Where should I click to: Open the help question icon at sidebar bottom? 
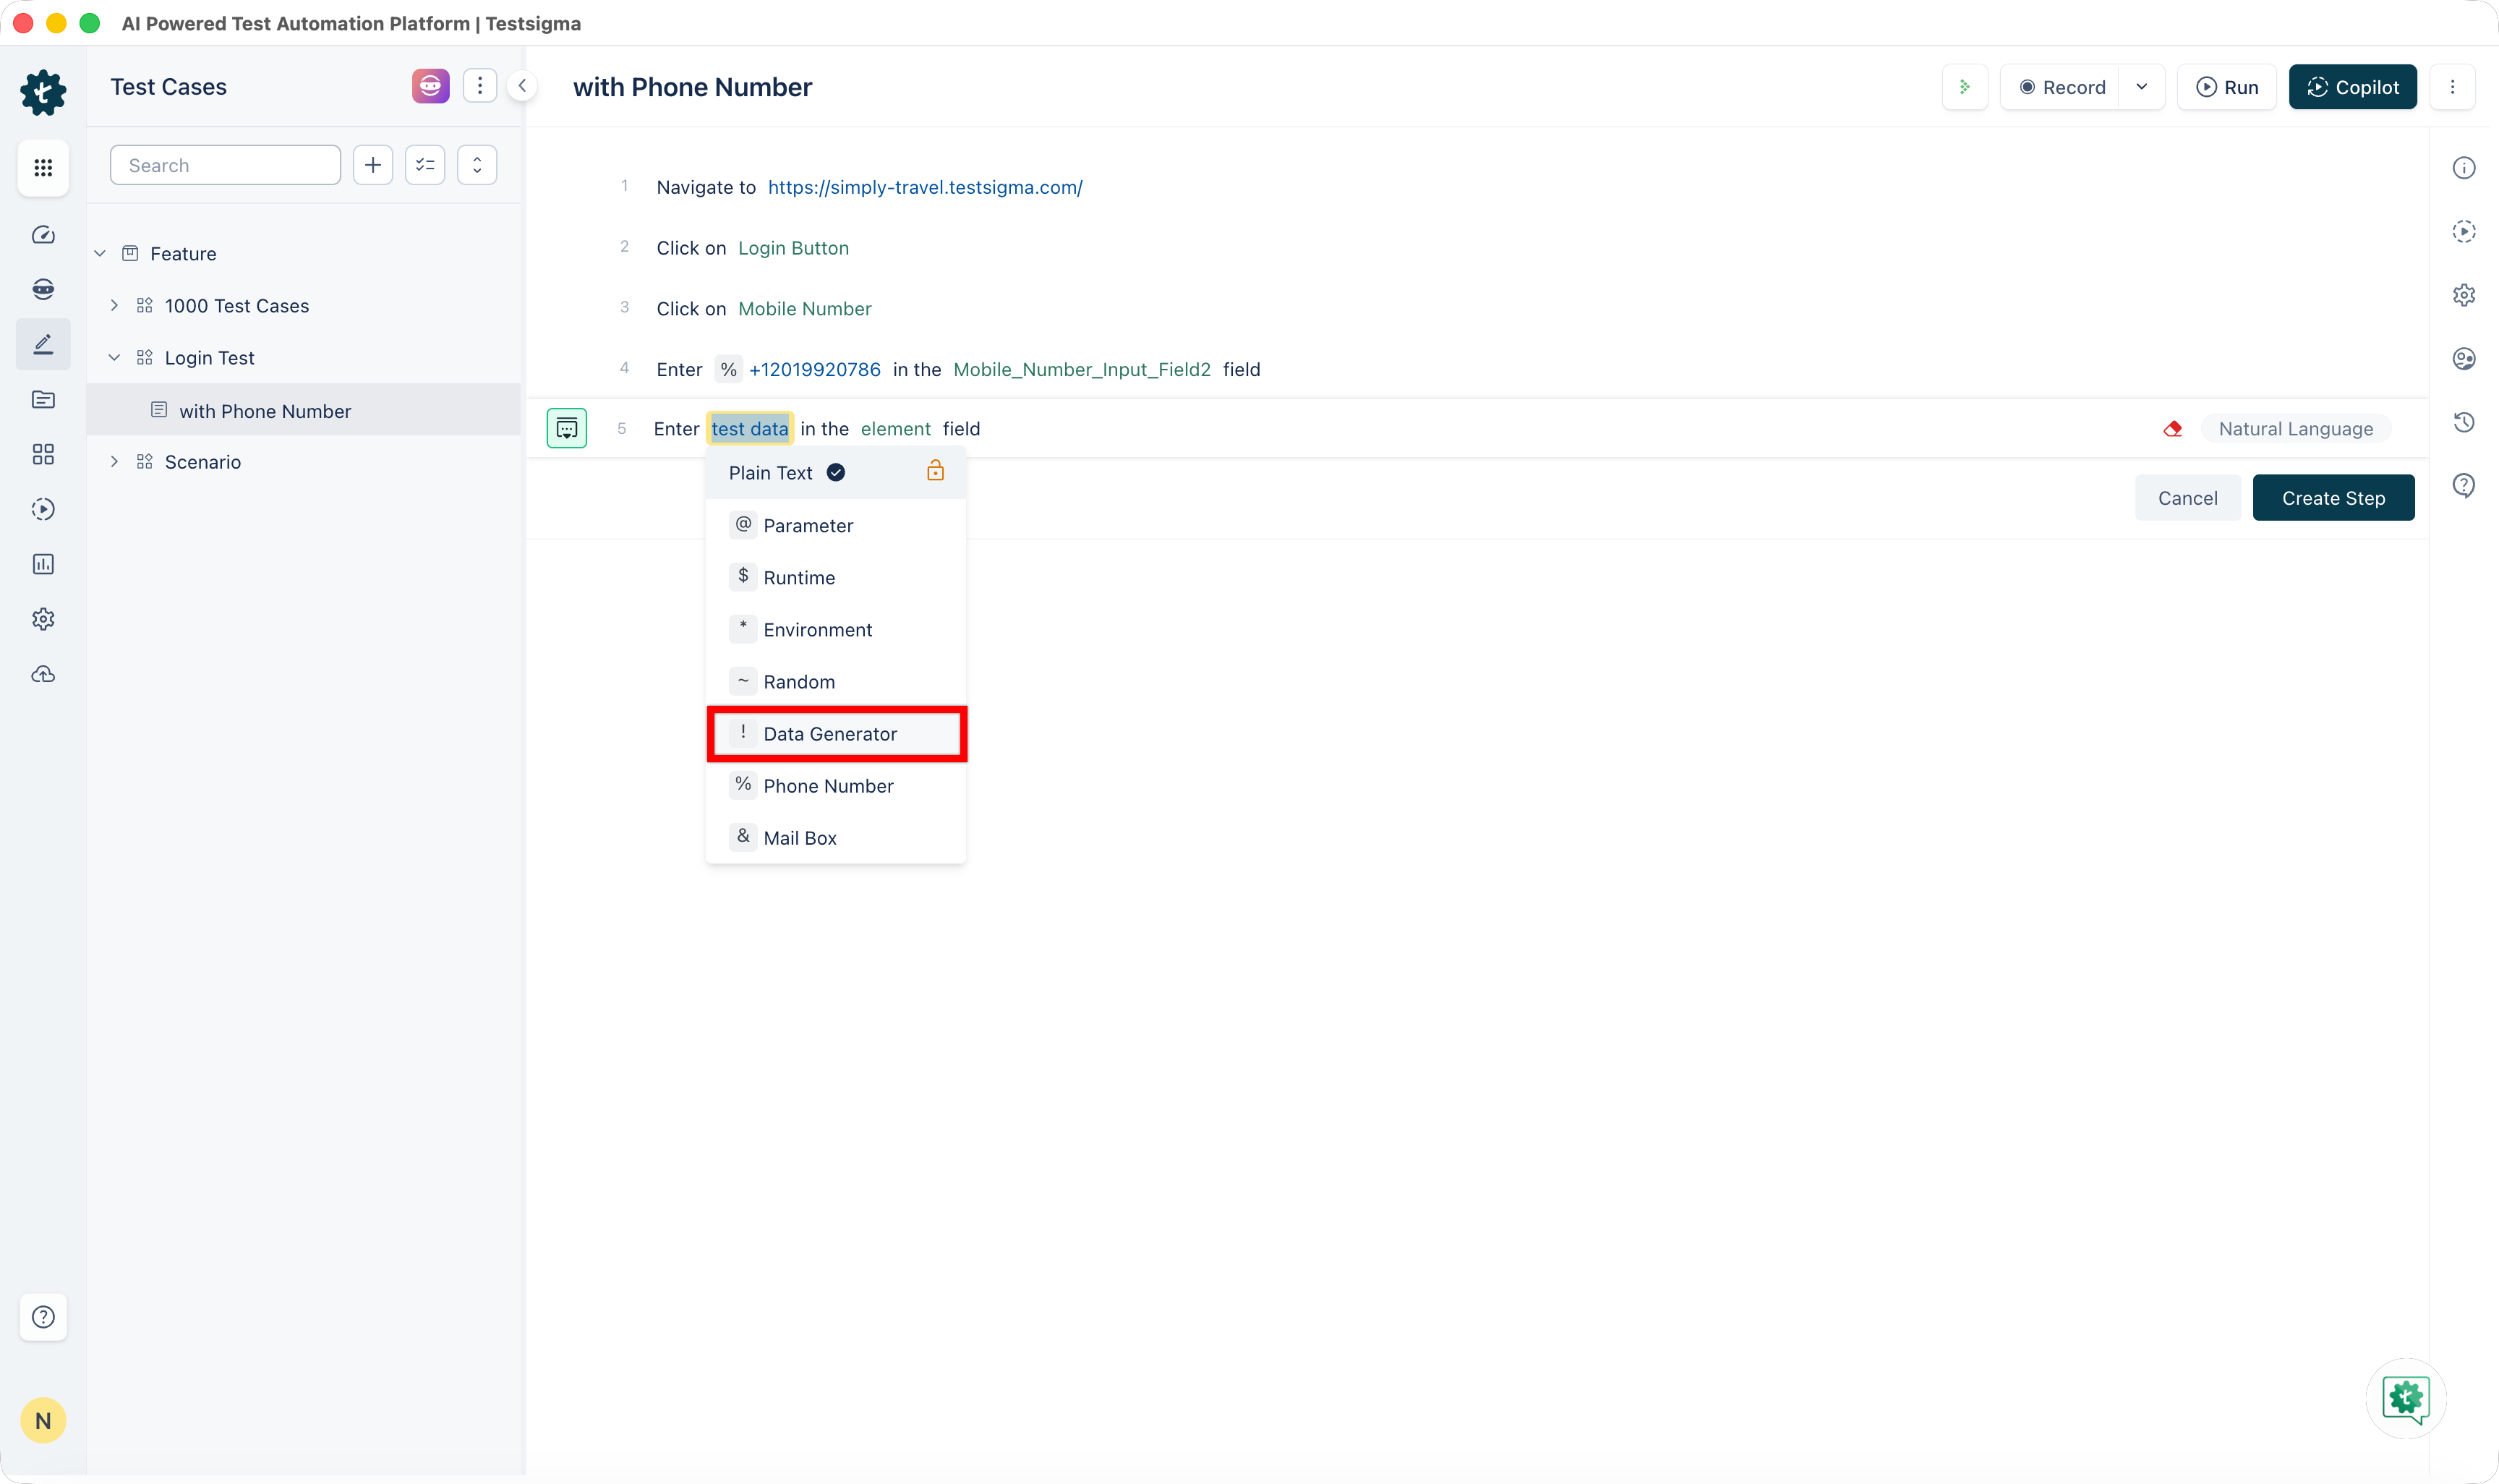(x=43, y=1317)
